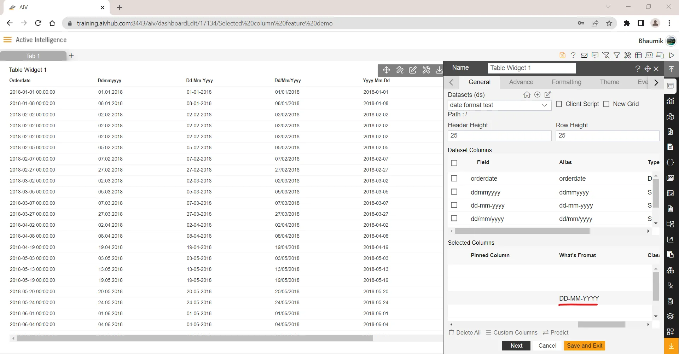Click edit dataset pencil icon
Screen dimensions: 679x354
pos(548,94)
